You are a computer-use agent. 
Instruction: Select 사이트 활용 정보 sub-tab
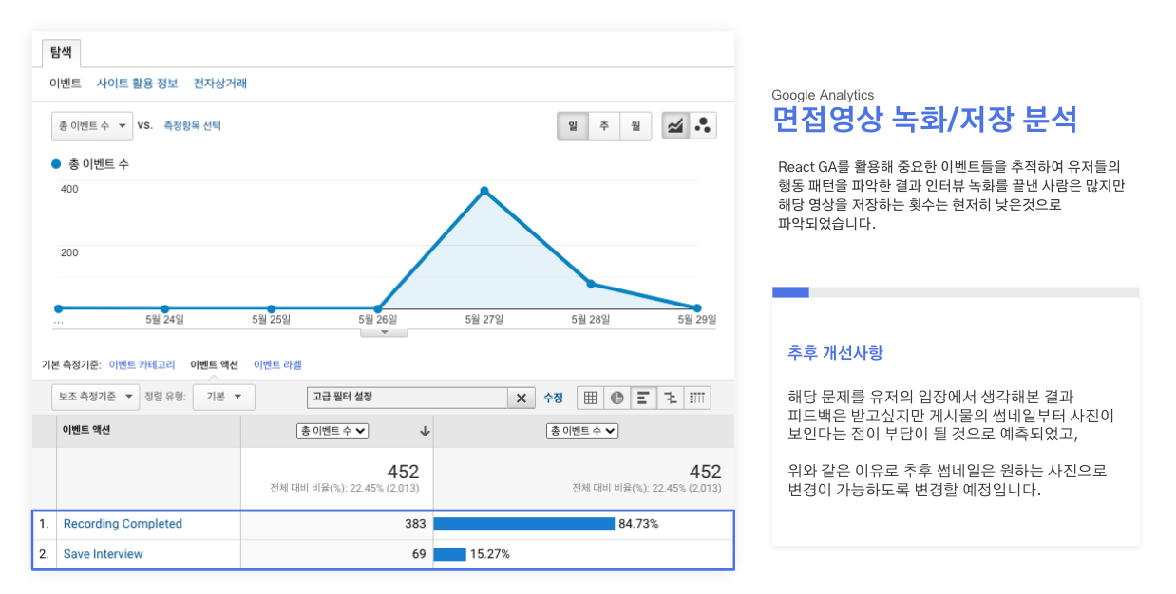coord(137,84)
